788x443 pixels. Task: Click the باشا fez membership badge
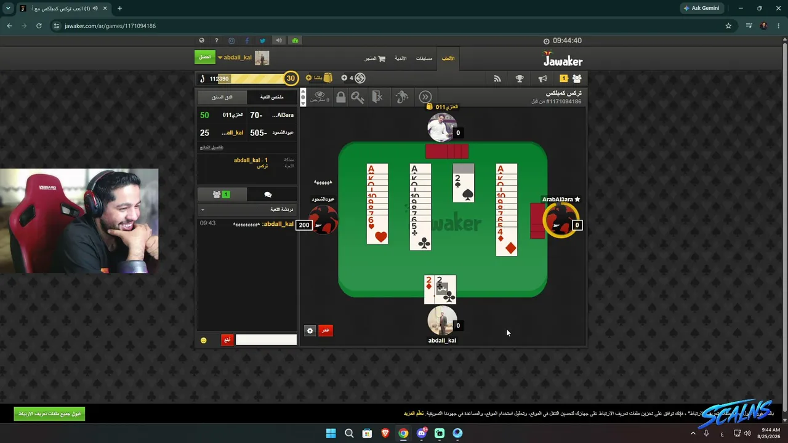point(320,78)
